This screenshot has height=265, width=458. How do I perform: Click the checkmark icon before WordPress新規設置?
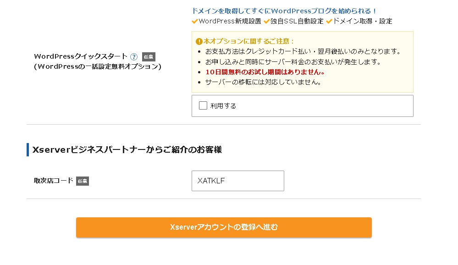click(x=195, y=21)
